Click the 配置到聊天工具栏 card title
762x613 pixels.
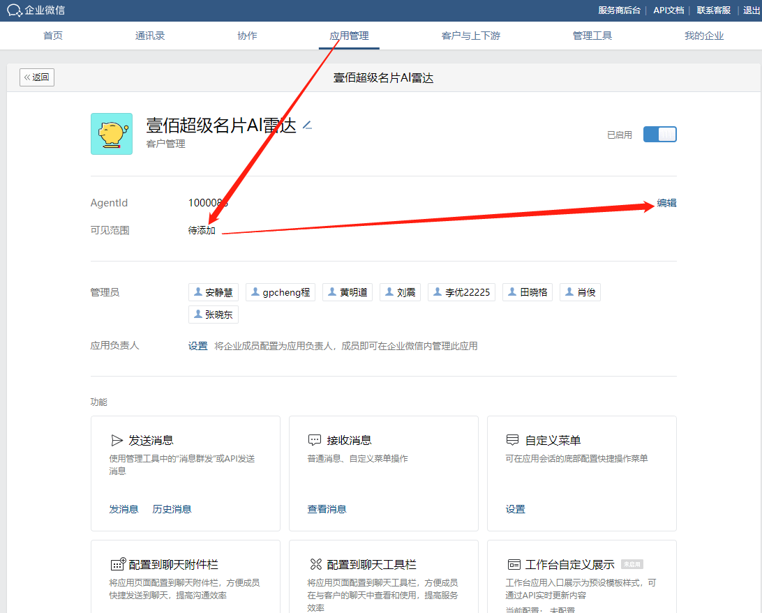371,564
